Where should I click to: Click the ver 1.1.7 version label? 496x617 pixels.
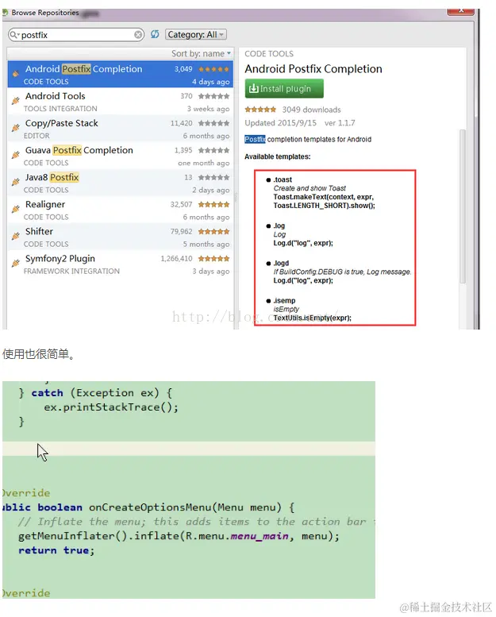tap(340, 123)
